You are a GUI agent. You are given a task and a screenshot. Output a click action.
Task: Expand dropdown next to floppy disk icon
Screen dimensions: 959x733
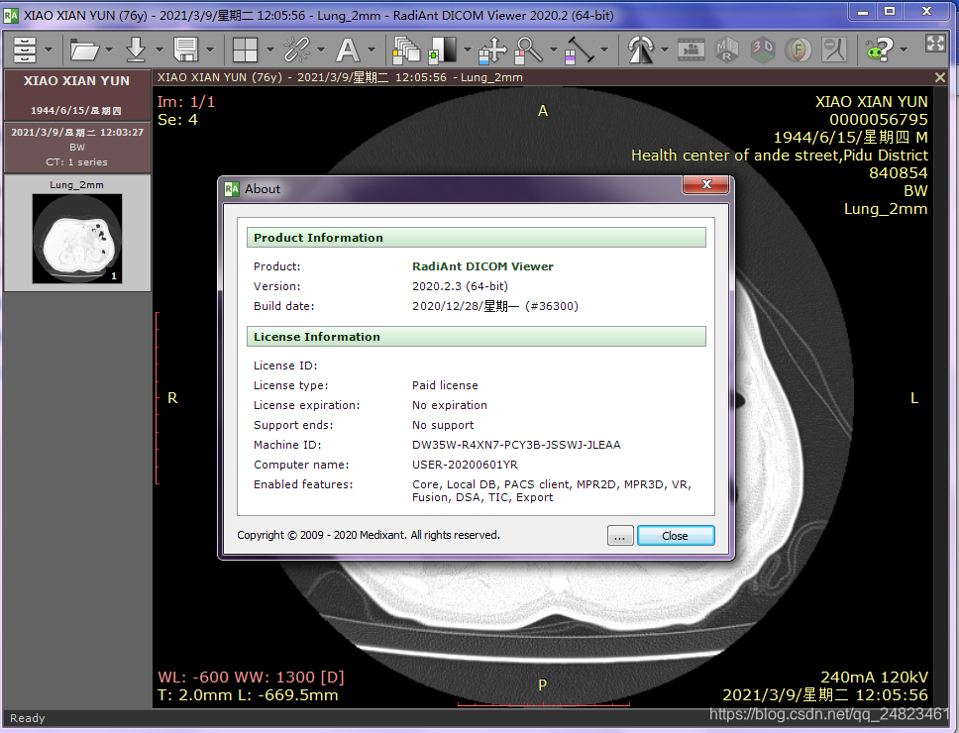pyautogui.click(x=210, y=50)
